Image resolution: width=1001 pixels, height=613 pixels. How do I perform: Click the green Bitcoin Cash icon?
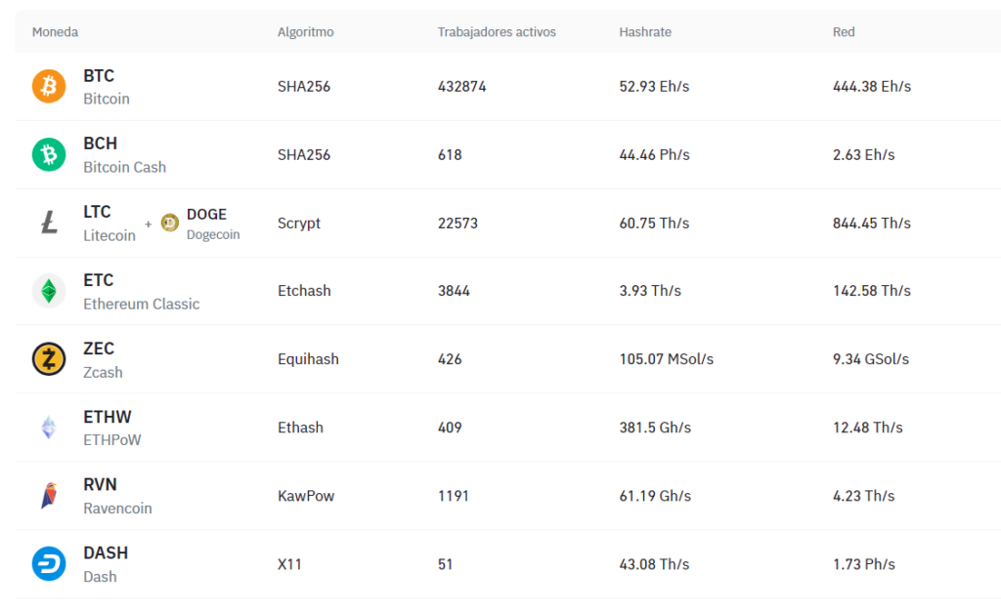(x=49, y=154)
